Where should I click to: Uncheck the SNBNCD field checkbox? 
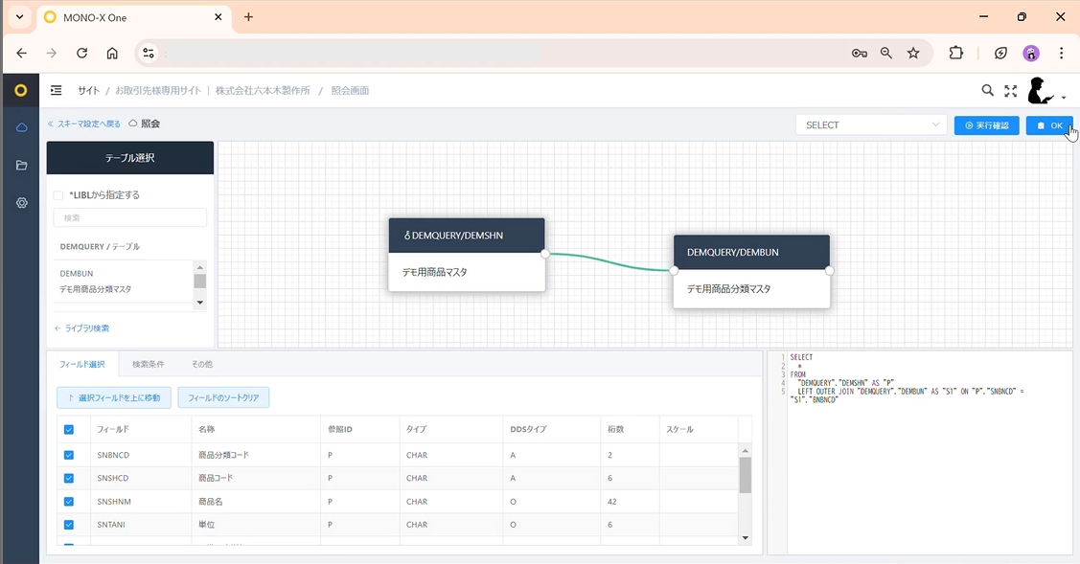[69, 455]
